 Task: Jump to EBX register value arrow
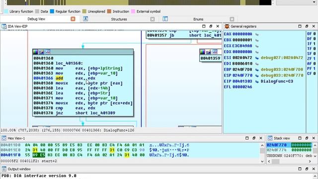[257, 40]
